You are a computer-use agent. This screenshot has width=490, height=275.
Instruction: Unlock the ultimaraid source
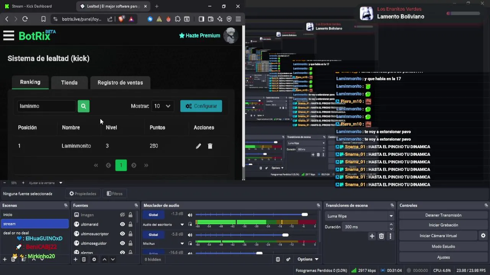pyautogui.click(x=131, y=224)
